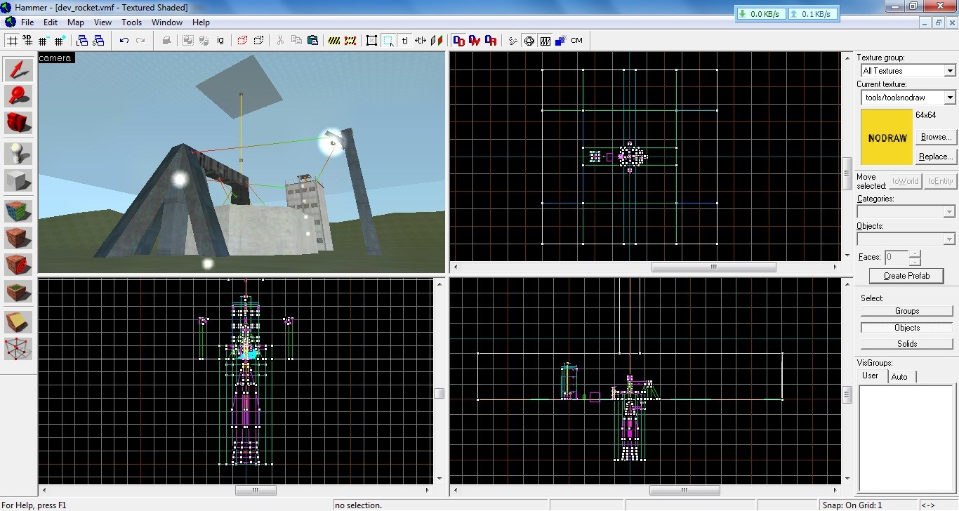The height and width of the screenshot is (511, 959).
Task: Select the Block creation tool
Action: 19,180
